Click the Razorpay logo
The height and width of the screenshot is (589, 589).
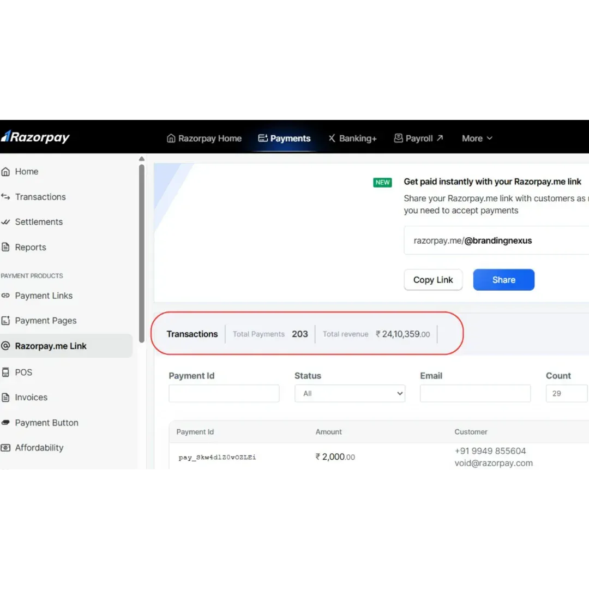(x=35, y=137)
